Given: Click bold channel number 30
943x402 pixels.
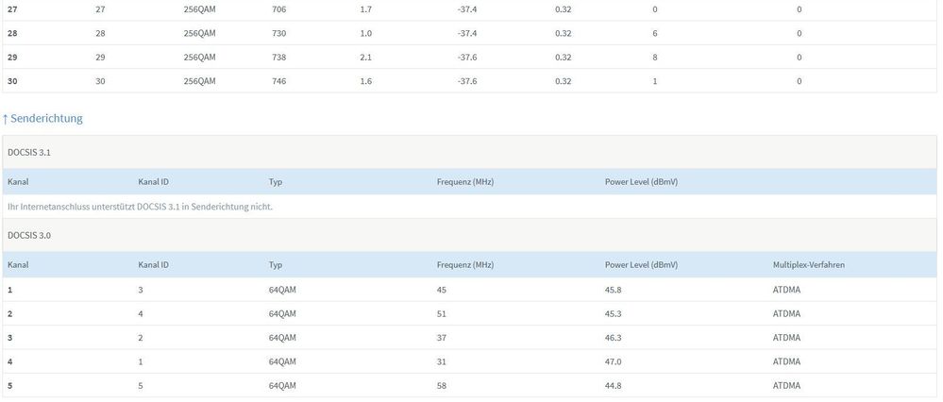Looking at the screenshot, I should pyautogui.click(x=12, y=81).
